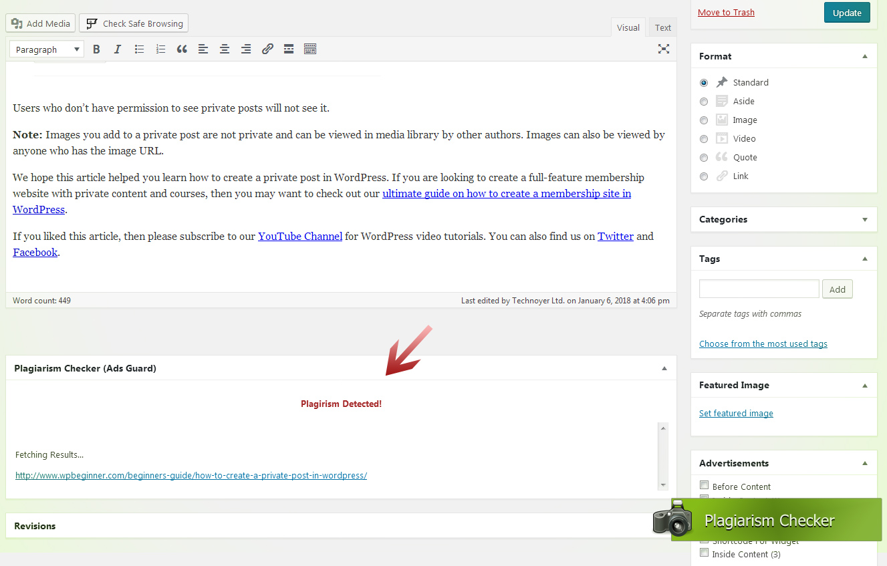Select the Aside post format

tap(704, 102)
